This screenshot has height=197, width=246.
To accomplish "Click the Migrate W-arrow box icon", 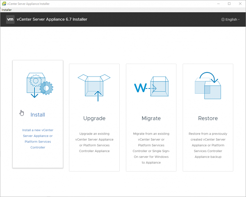I will (151, 86).
